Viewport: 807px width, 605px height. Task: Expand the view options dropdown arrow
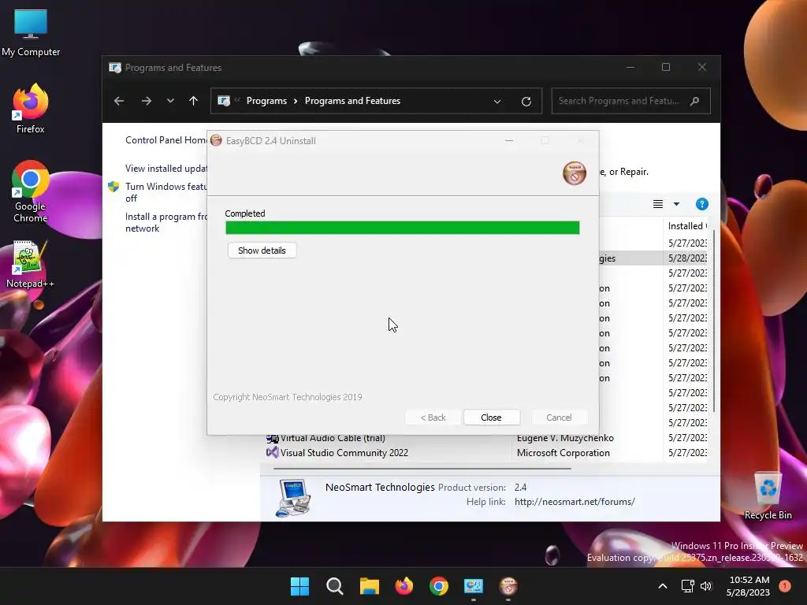676,204
